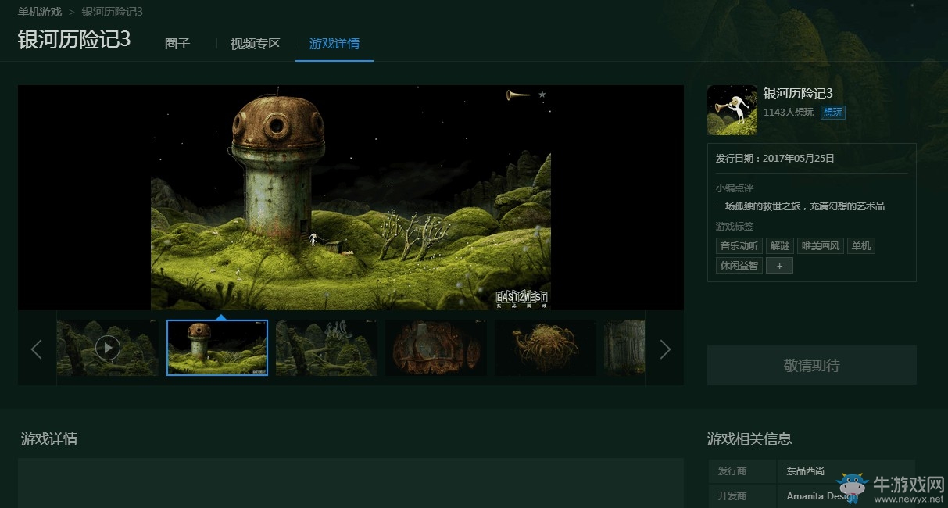Add a new tag with the plus button

pyautogui.click(x=779, y=266)
